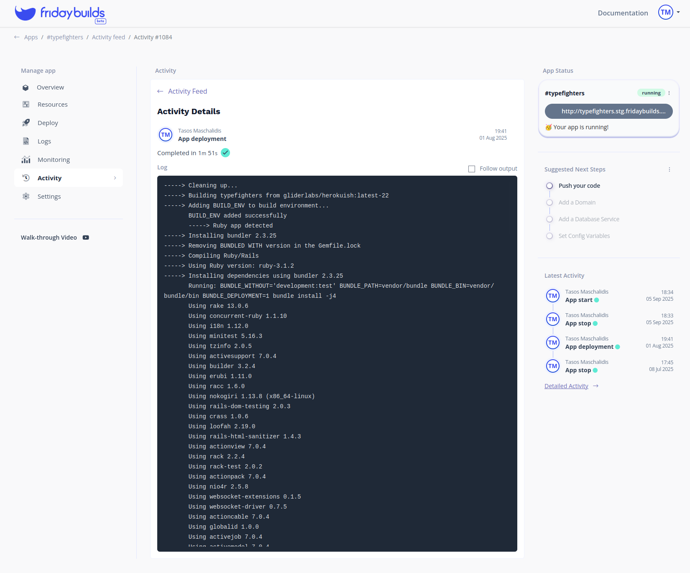Viewport: 690px width, 573px height.
Task: Click the Deploy rocket icon
Action: pyautogui.click(x=26, y=123)
